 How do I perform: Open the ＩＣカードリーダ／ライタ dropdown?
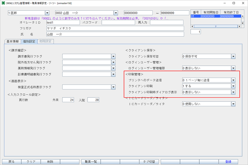[233, 104]
